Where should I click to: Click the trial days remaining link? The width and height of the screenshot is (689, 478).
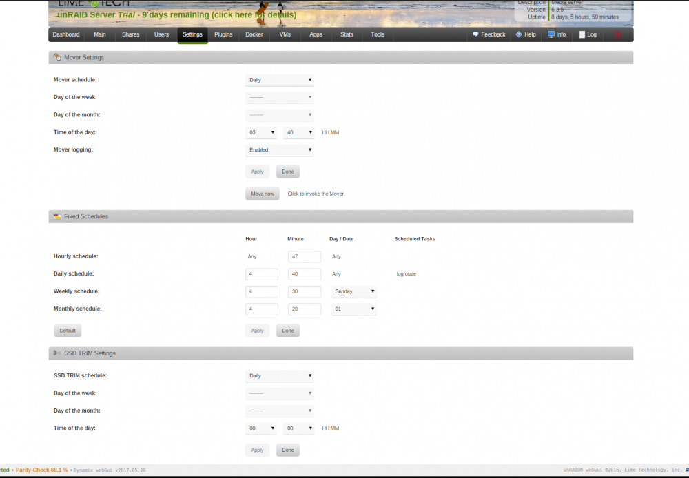click(x=176, y=15)
